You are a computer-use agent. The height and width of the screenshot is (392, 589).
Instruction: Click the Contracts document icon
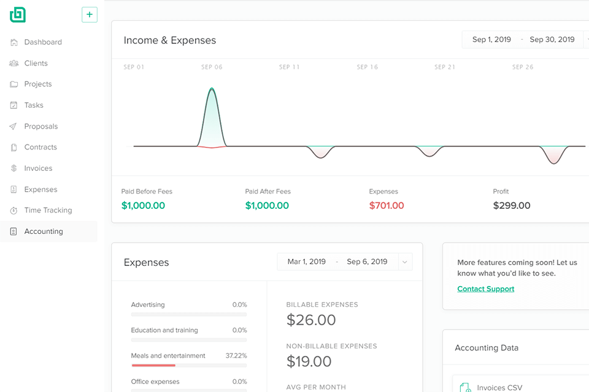click(x=14, y=148)
